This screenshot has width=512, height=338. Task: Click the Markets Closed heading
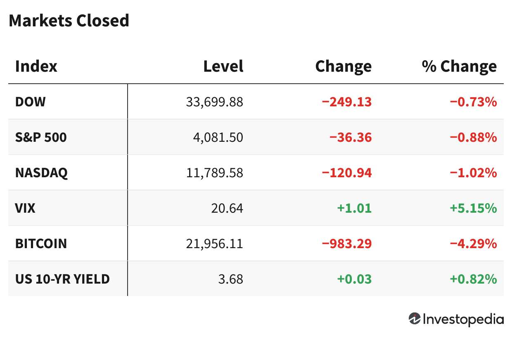click(x=69, y=21)
